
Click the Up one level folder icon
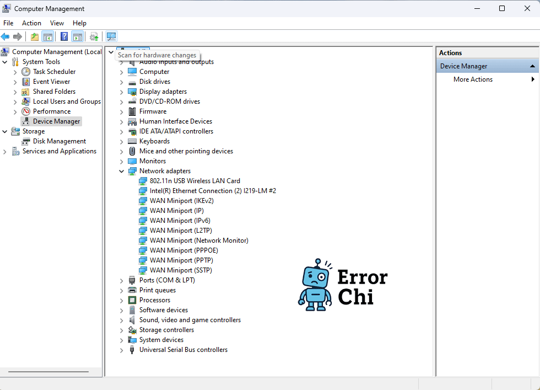click(x=35, y=37)
